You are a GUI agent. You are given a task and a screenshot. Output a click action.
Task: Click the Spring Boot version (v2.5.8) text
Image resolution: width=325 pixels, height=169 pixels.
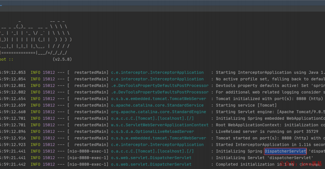(x=62, y=59)
